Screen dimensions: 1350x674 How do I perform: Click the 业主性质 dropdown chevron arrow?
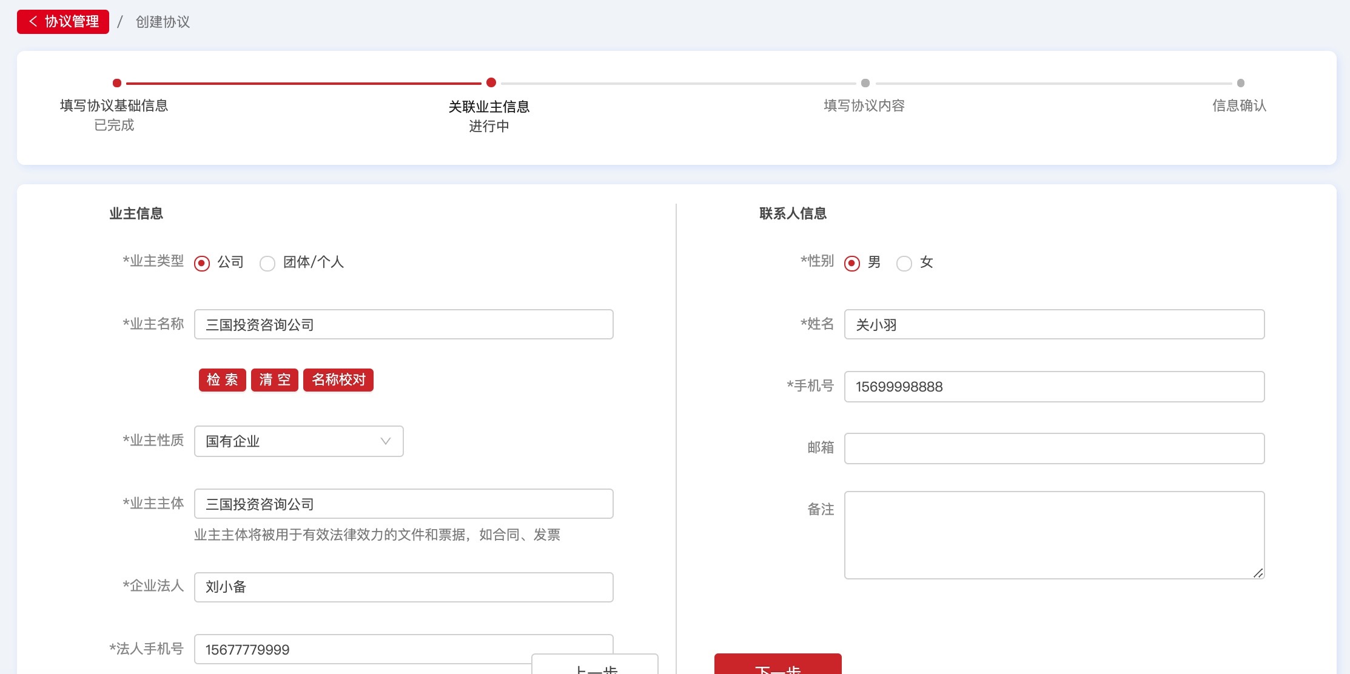click(386, 441)
